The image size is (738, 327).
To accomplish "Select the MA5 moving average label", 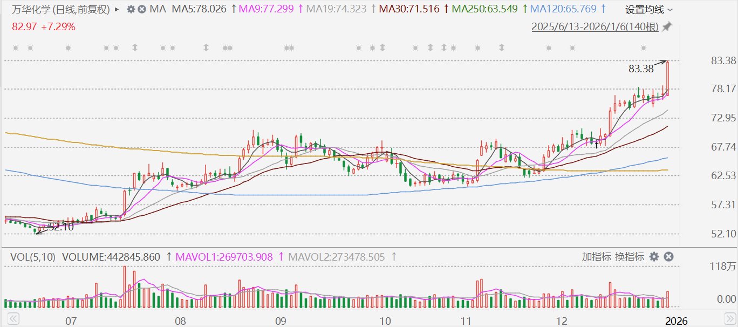I will click(x=199, y=9).
